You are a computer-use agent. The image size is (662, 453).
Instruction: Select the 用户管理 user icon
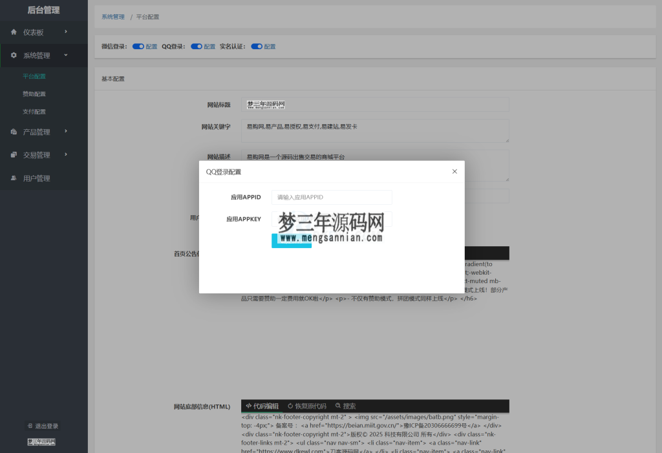pyautogui.click(x=13, y=177)
